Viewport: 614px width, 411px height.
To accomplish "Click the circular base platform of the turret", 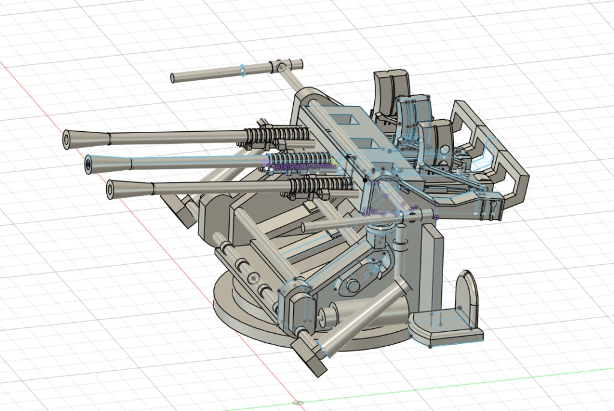I will 240,312.
